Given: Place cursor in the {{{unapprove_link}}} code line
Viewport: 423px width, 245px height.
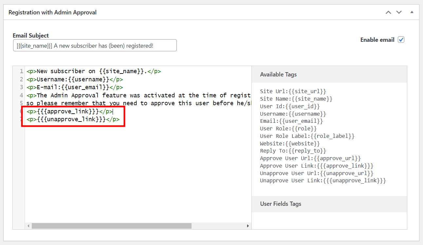Looking at the screenshot, I should pos(73,119).
